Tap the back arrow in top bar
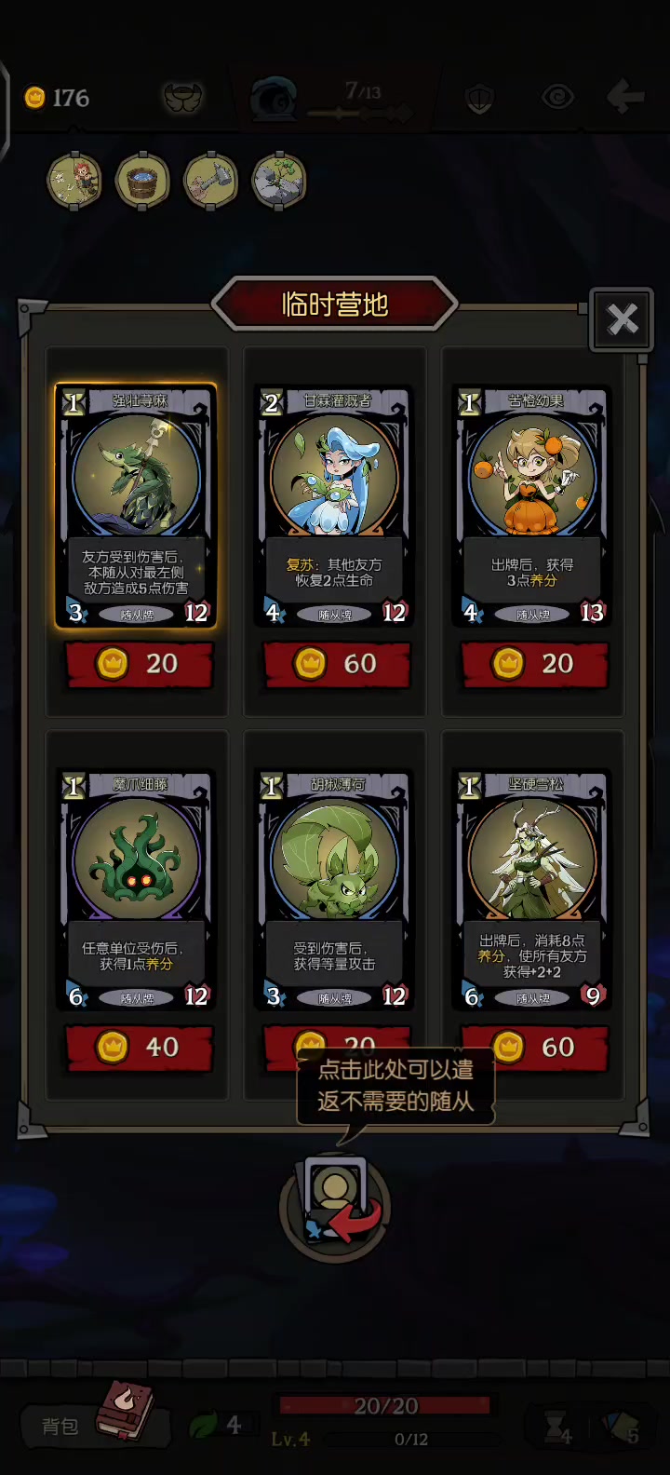The width and height of the screenshot is (670, 1475). (x=624, y=97)
